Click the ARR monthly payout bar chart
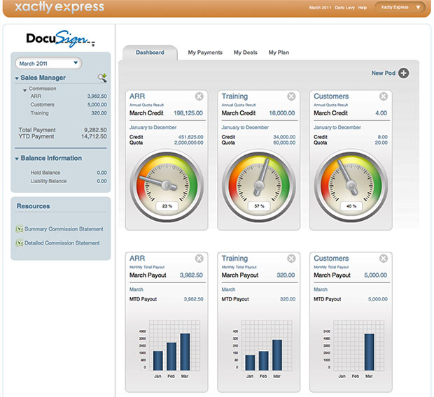Screen dimensions: 434x397 point(169,349)
